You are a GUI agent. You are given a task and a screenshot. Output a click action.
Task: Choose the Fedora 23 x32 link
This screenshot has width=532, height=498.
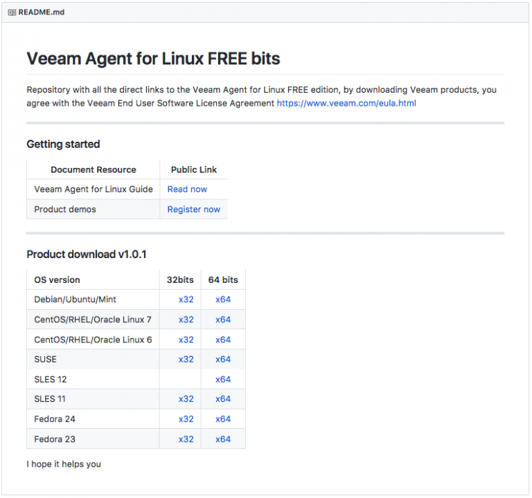[186, 439]
